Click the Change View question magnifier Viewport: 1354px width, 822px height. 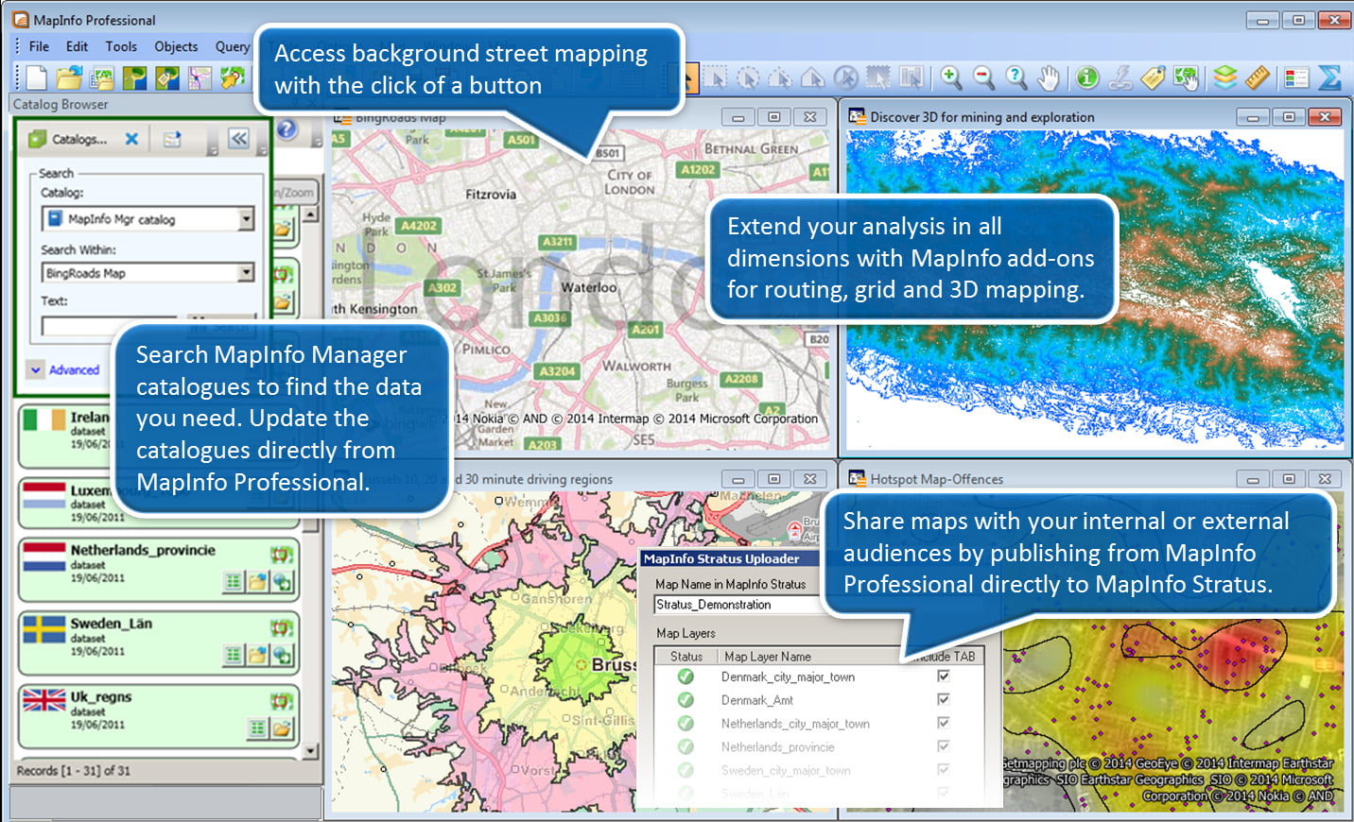1015,77
